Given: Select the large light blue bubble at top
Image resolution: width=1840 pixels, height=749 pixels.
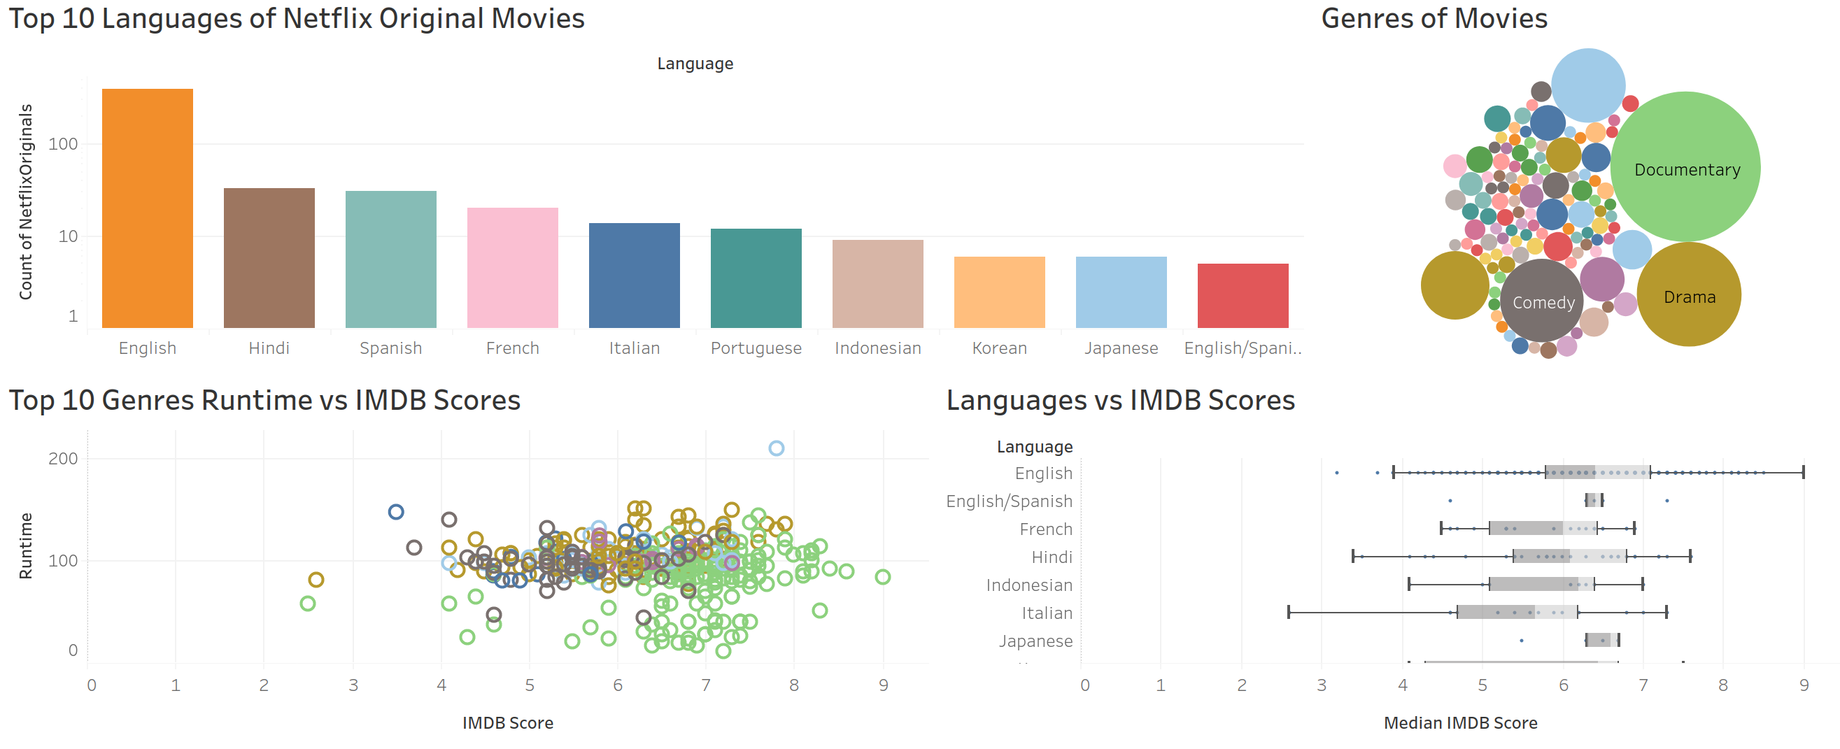Looking at the screenshot, I should pyautogui.click(x=1588, y=85).
